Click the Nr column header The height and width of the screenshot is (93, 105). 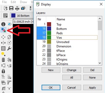(41, 19)
